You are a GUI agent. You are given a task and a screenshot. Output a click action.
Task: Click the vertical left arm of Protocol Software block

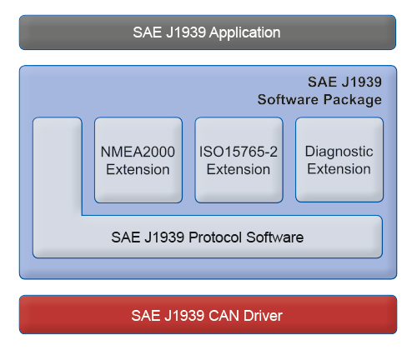pos(58,166)
